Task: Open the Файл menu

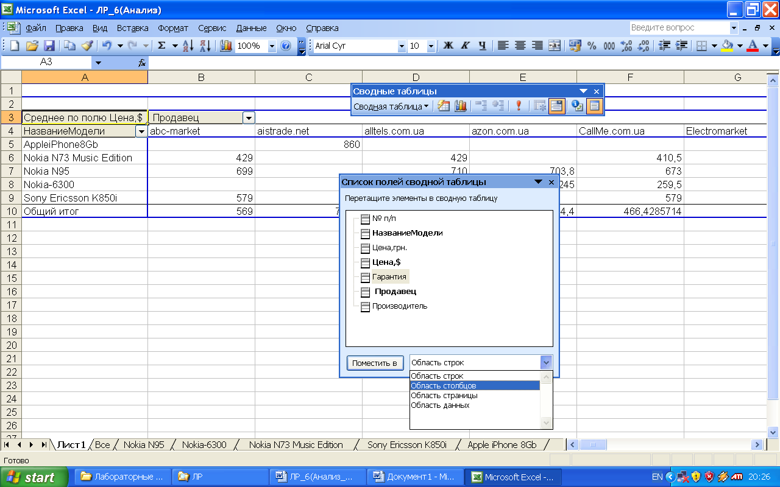Action: click(x=36, y=28)
